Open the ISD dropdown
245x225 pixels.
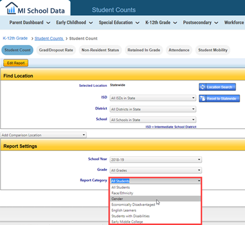click(x=153, y=98)
